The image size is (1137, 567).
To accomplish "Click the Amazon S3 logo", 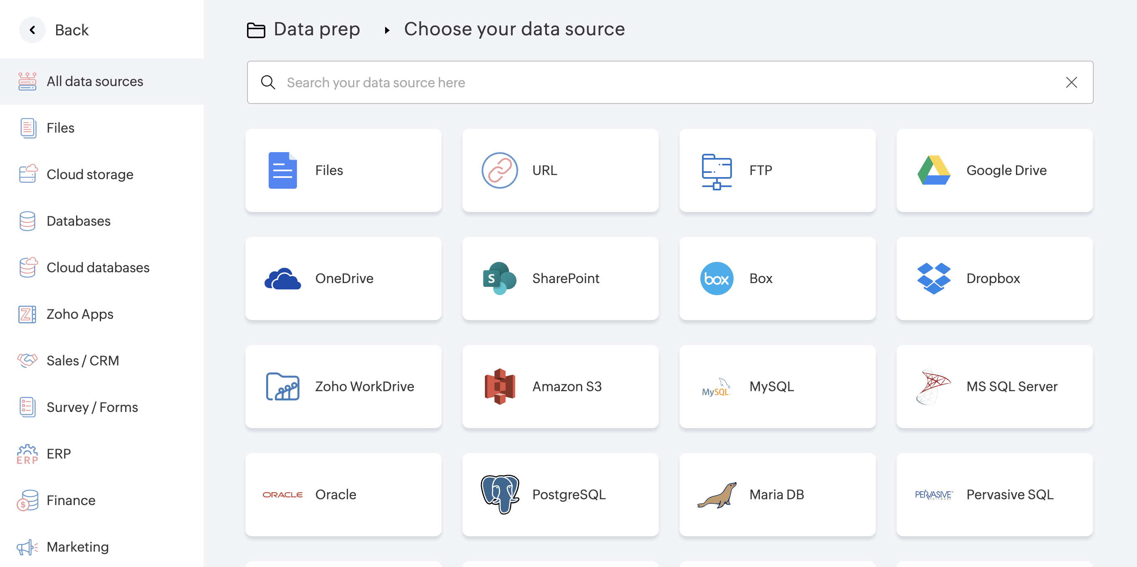I will coord(499,387).
